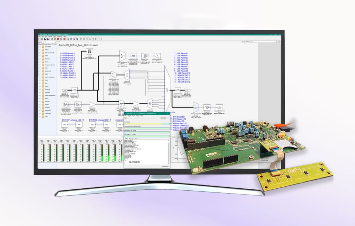
Task: Click the Filters folder icon
Action: pos(43,62)
